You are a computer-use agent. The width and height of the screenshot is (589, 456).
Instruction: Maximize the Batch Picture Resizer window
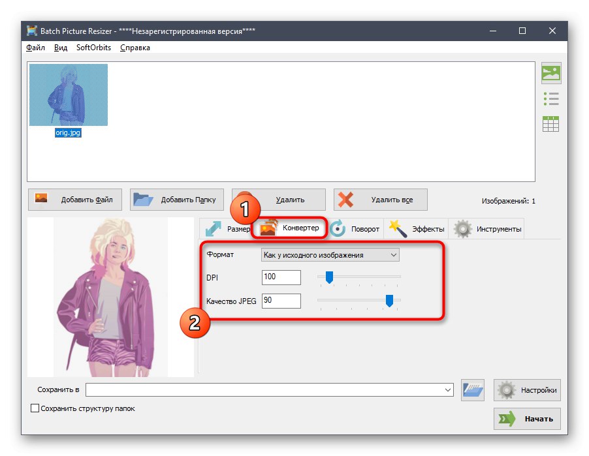[522, 31]
